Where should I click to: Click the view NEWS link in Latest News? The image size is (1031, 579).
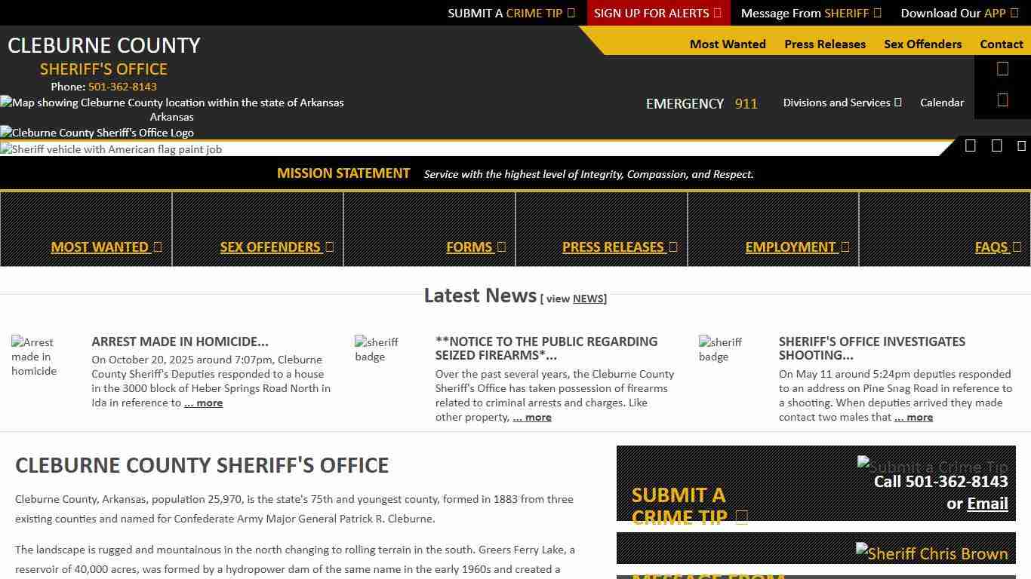click(x=588, y=299)
